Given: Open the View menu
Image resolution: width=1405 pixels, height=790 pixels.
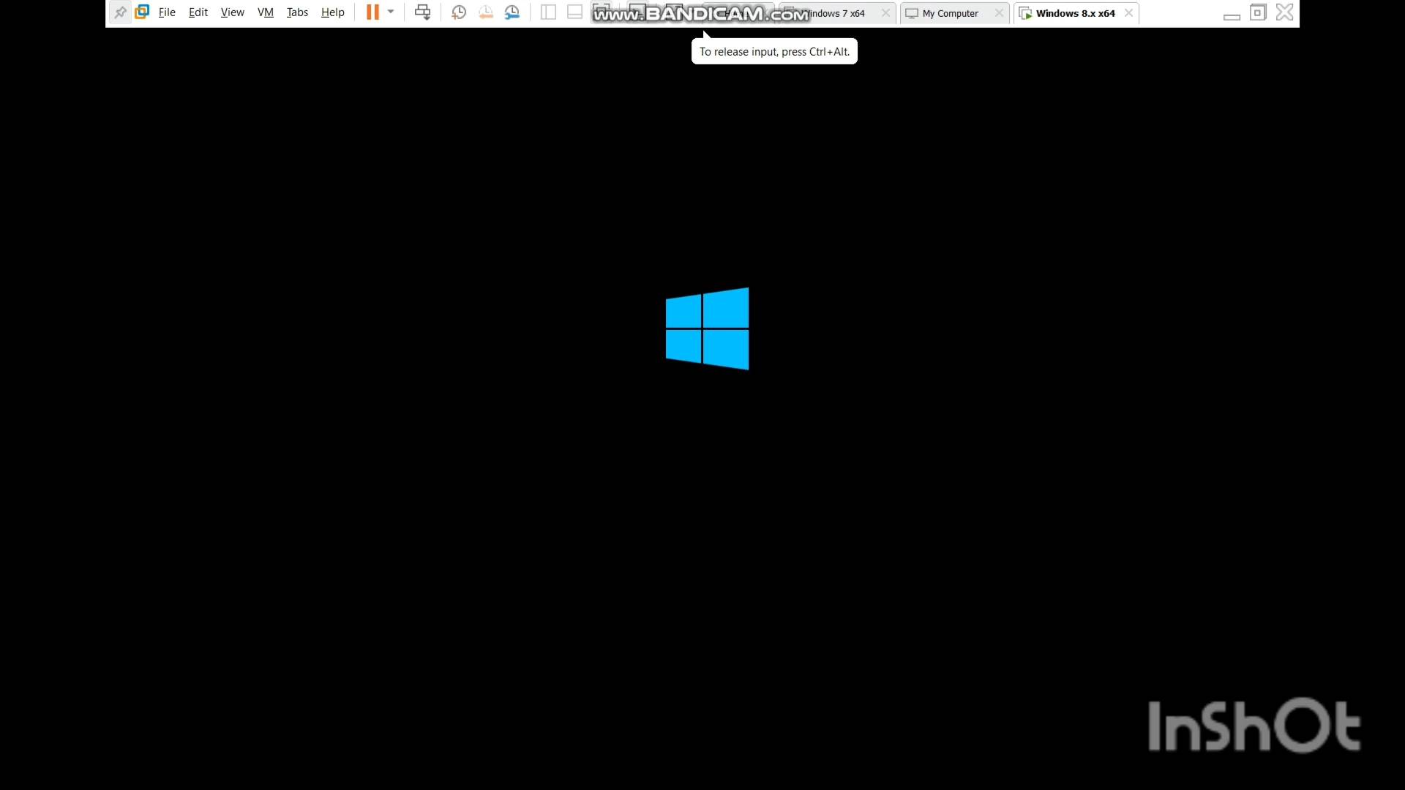Looking at the screenshot, I should [x=232, y=12].
